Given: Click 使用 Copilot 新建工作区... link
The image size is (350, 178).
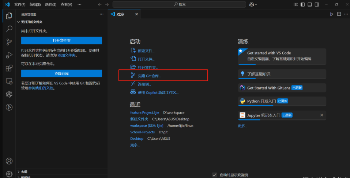Looking at the screenshot, I should pos(154,92).
